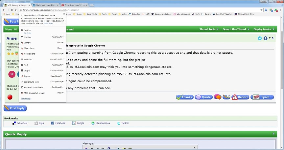Image resolution: width=284 pixels, height=150 pixels.
Task: Open the Site settings link
Action: click(26, 99)
